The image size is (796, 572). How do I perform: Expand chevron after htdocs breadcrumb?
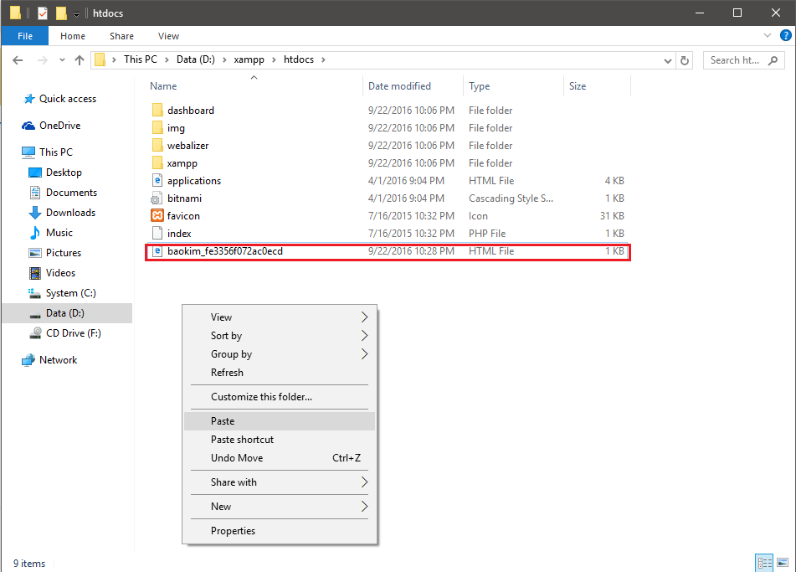click(x=323, y=60)
